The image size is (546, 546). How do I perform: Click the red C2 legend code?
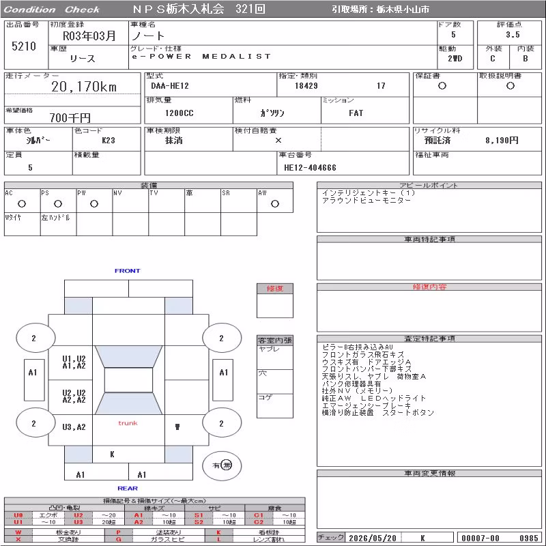(x=259, y=522)
